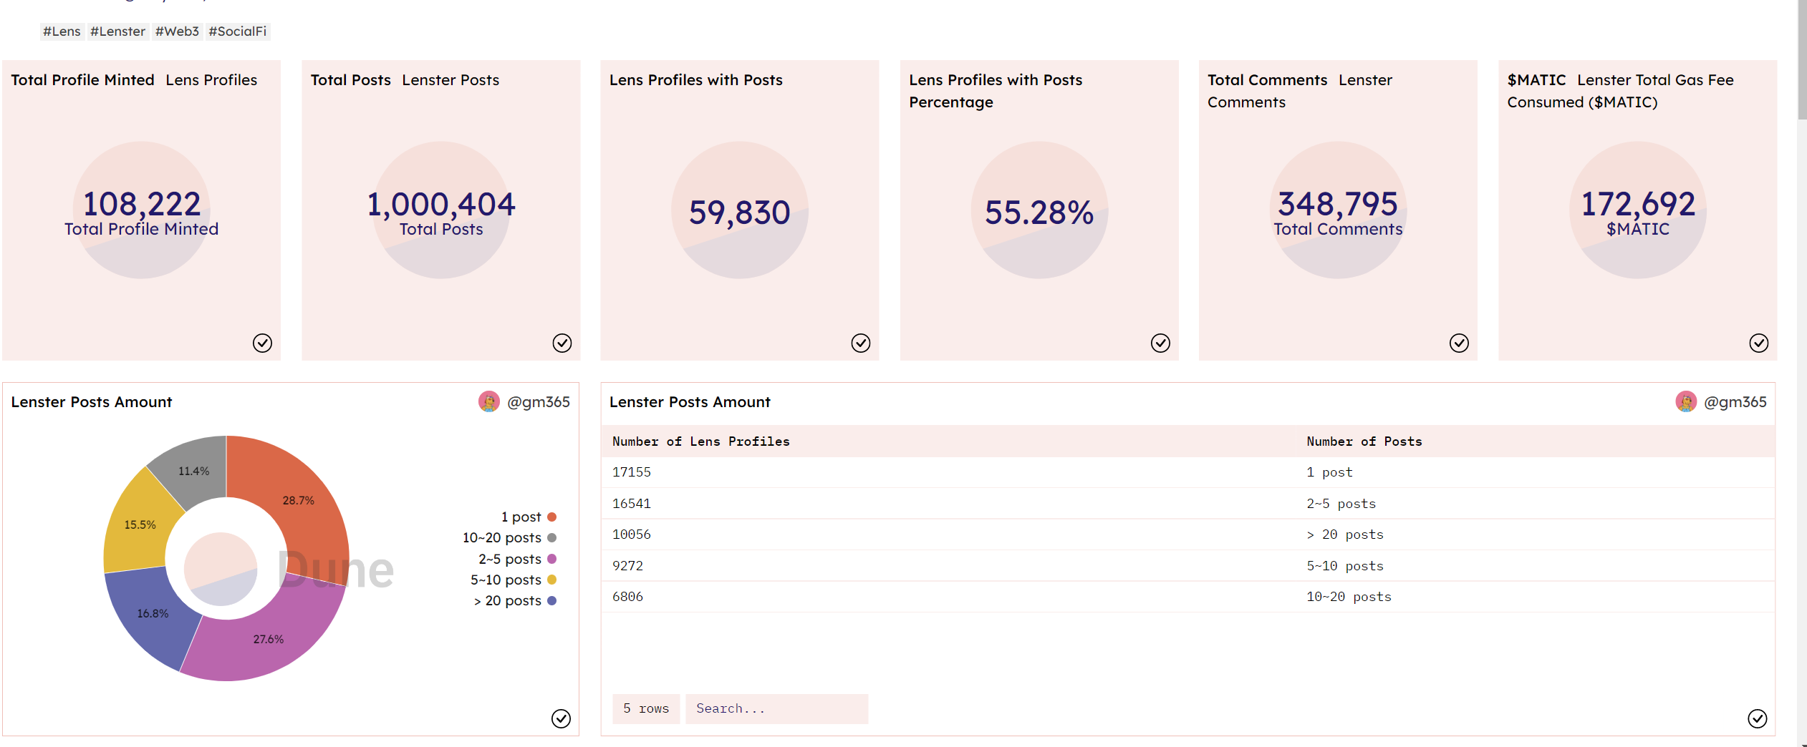Sort by 'Number of Posts' column header
The height and width of the screenshot is (747, 1807).
pyautogui.click(x=1364, y=441)
